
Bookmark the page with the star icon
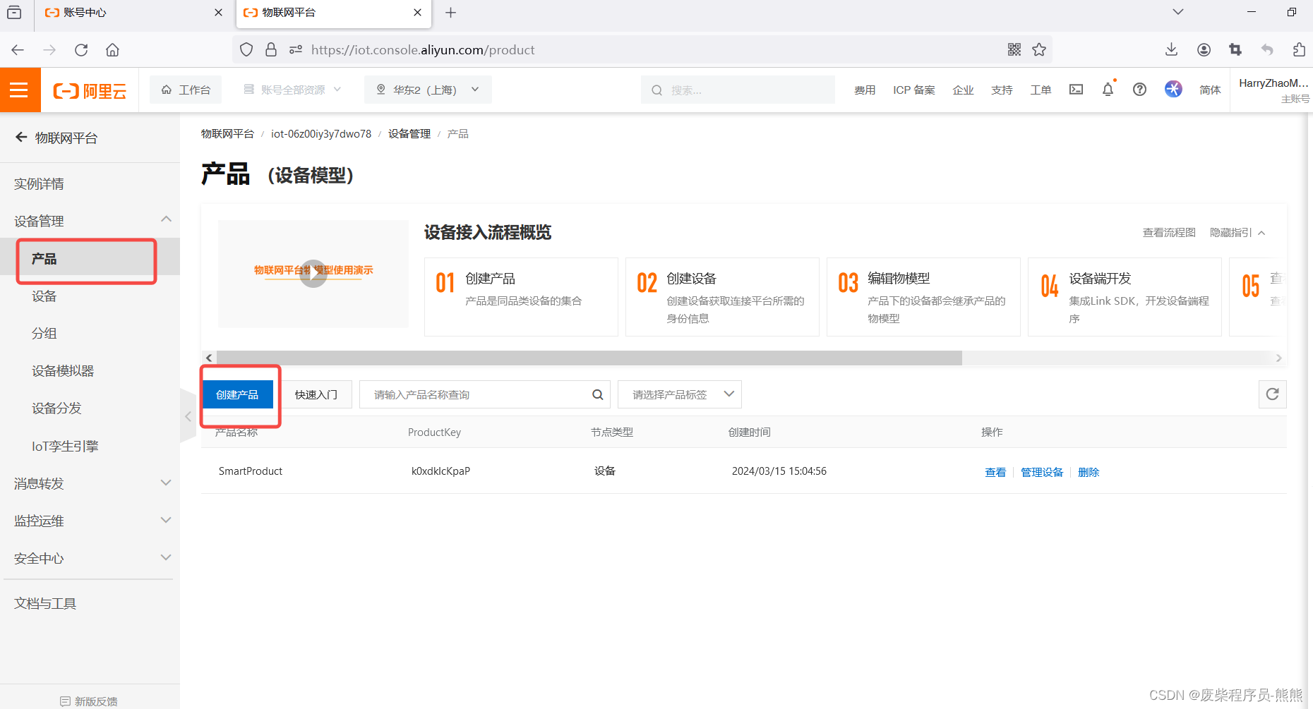pos(1039,49)
